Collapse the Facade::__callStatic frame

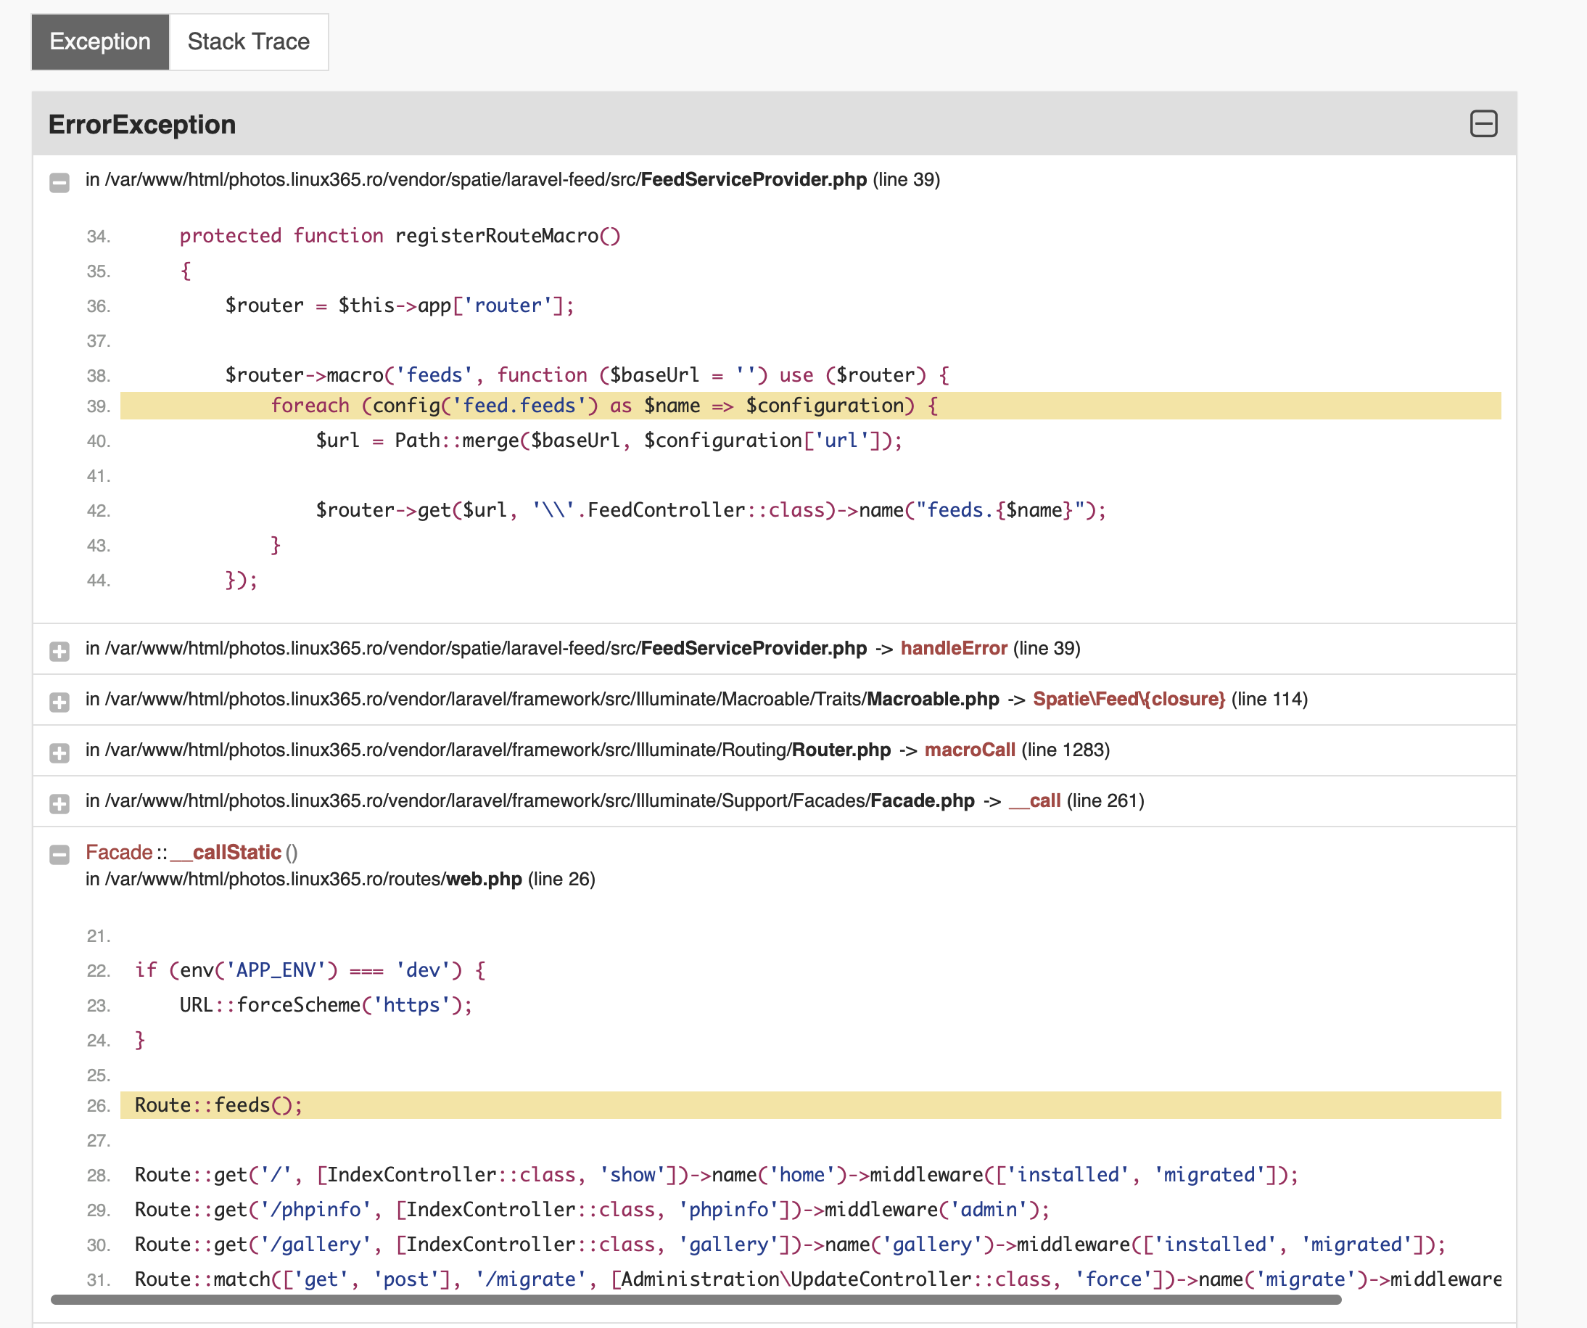click(59, 854)
